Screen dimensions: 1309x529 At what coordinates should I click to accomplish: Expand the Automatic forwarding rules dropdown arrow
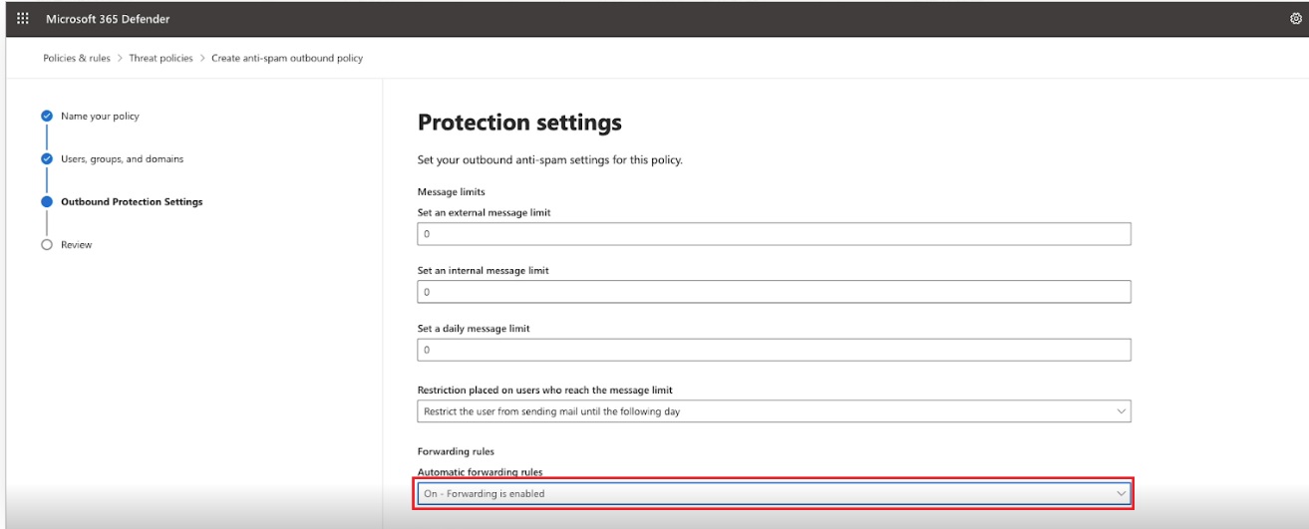[x=1121, y=493]
